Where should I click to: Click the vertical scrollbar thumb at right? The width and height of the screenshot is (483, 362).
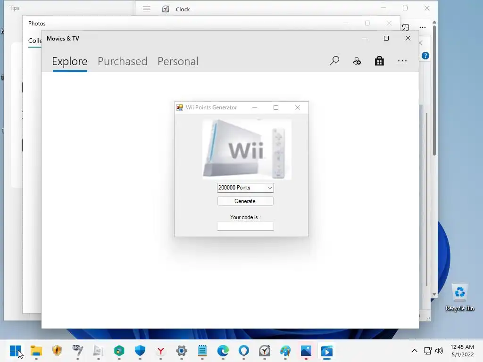click(434, 91)
